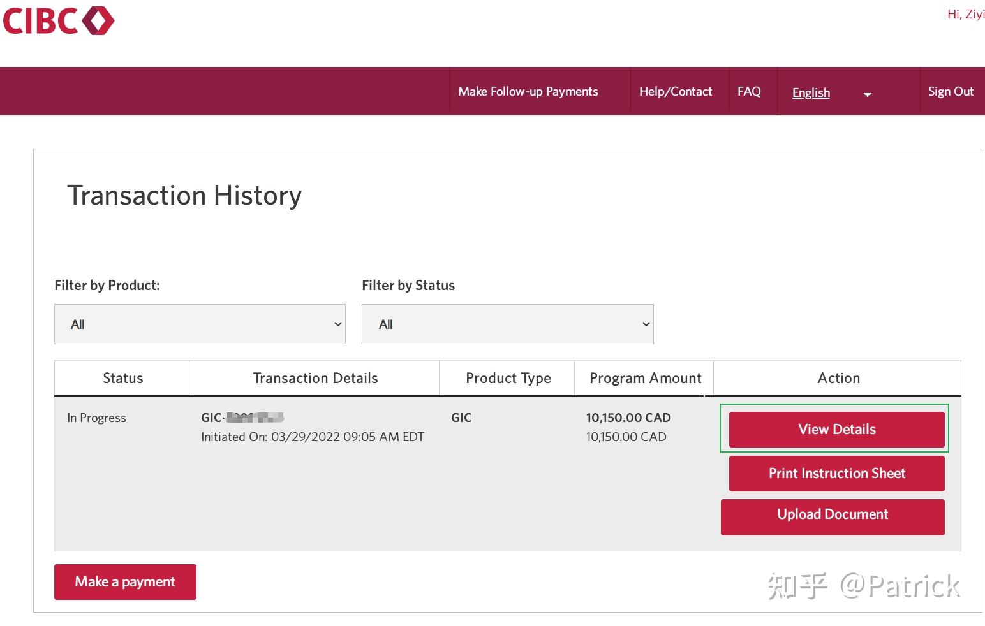Click View Details for GIC transaction
This screenshot has height=626, width=985.
click(x=836, y=430)
